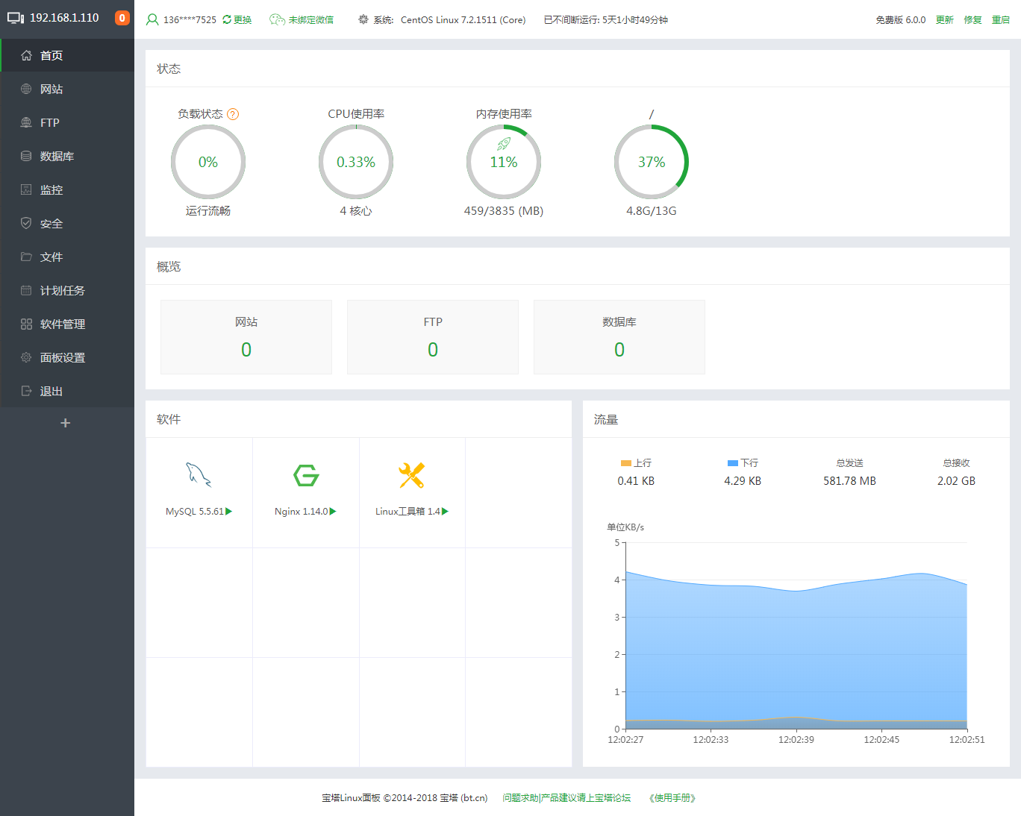Click the 总接收 2.02 GB value
Viewport: 1021px width, 816px height.
[956, 481]
